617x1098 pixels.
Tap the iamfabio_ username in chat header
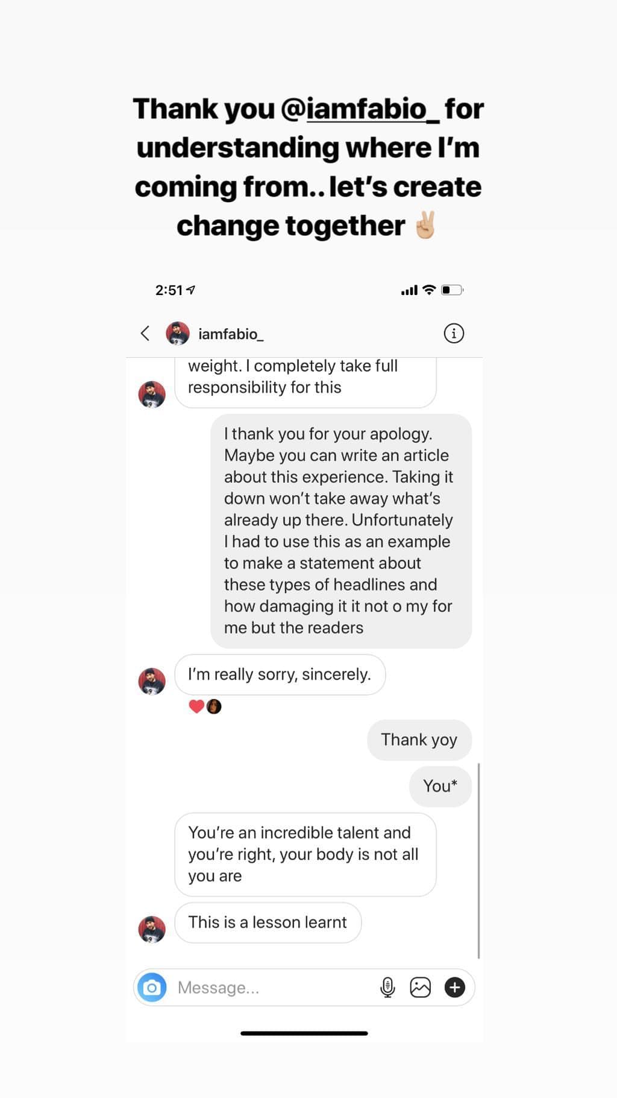tap(231, 334)
